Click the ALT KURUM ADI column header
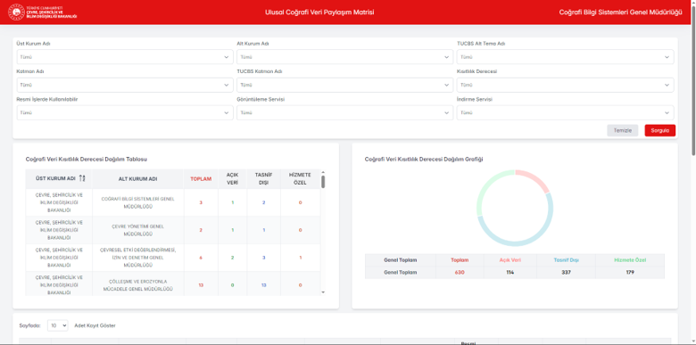The width and height of the screenshot is (696, 345). click(x=137, y=178)
